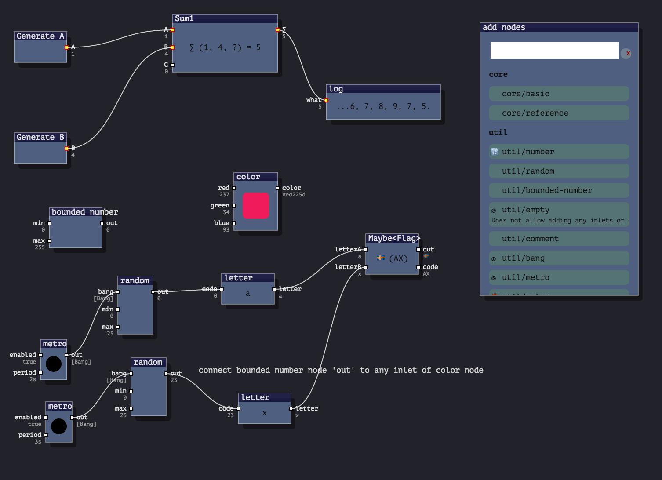Click the util/number icon in the node list

(494, 152)
